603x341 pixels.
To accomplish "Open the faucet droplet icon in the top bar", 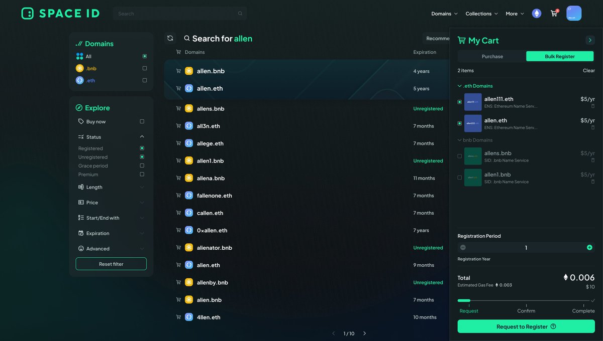I will tap(537, 13).
